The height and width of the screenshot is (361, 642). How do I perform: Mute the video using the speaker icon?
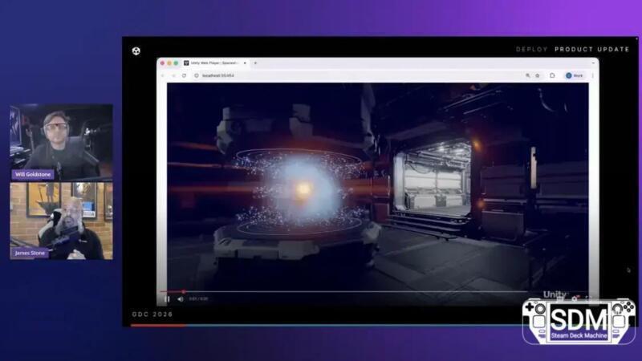[x=180, y=298]
